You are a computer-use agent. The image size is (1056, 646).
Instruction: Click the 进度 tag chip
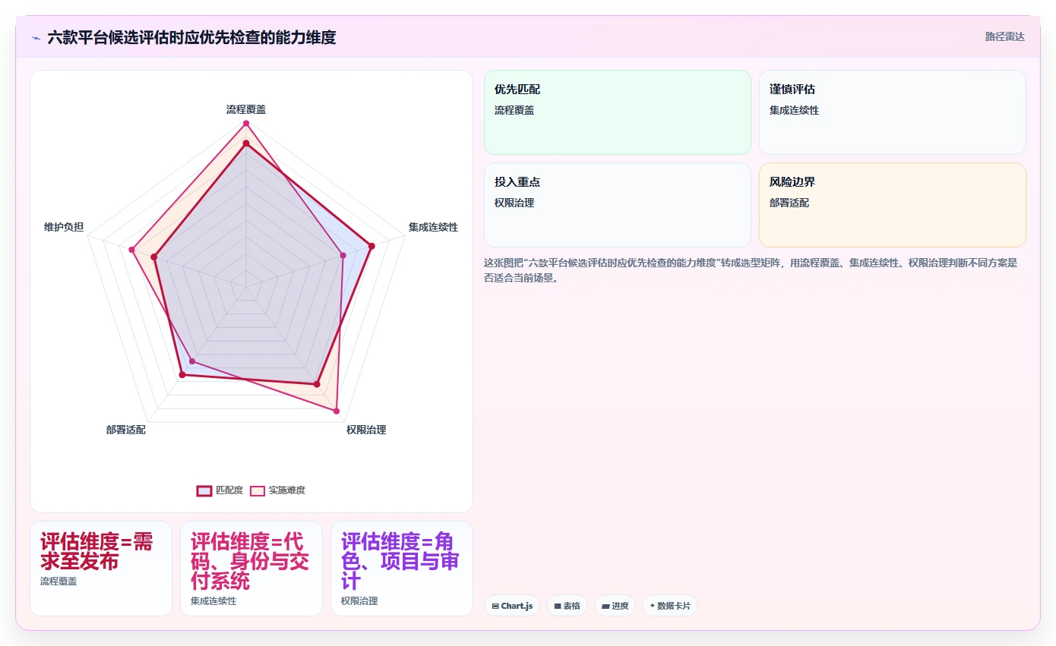click(x=615, y=606)
